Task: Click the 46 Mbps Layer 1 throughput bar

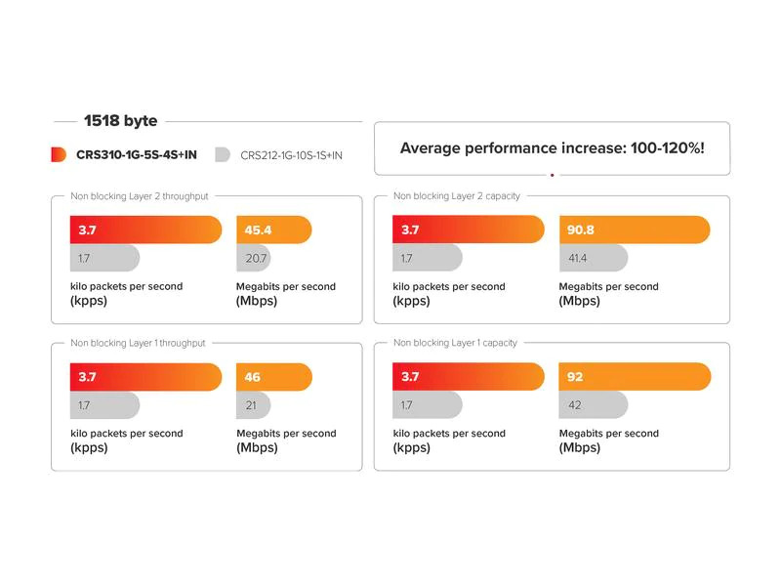Action: click(x=274, y=377)
